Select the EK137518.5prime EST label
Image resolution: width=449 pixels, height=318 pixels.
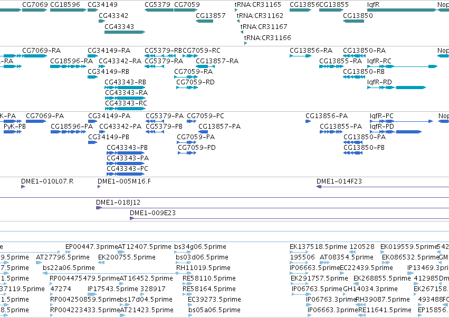[x=319, y=247]
